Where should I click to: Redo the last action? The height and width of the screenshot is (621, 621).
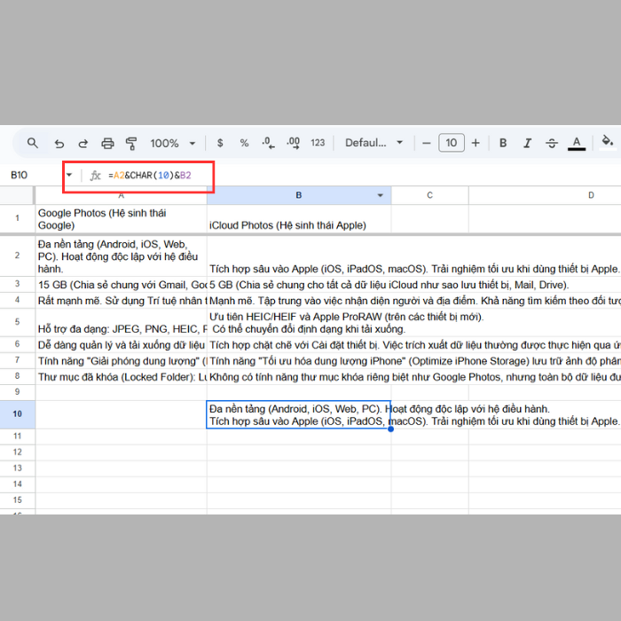click(83, 144)
